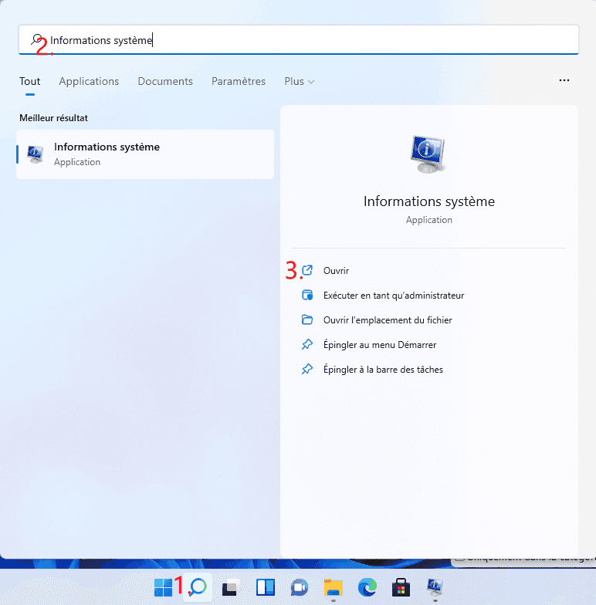Switch to the Applications tab

pyautogui.click(x=89, y=82)
